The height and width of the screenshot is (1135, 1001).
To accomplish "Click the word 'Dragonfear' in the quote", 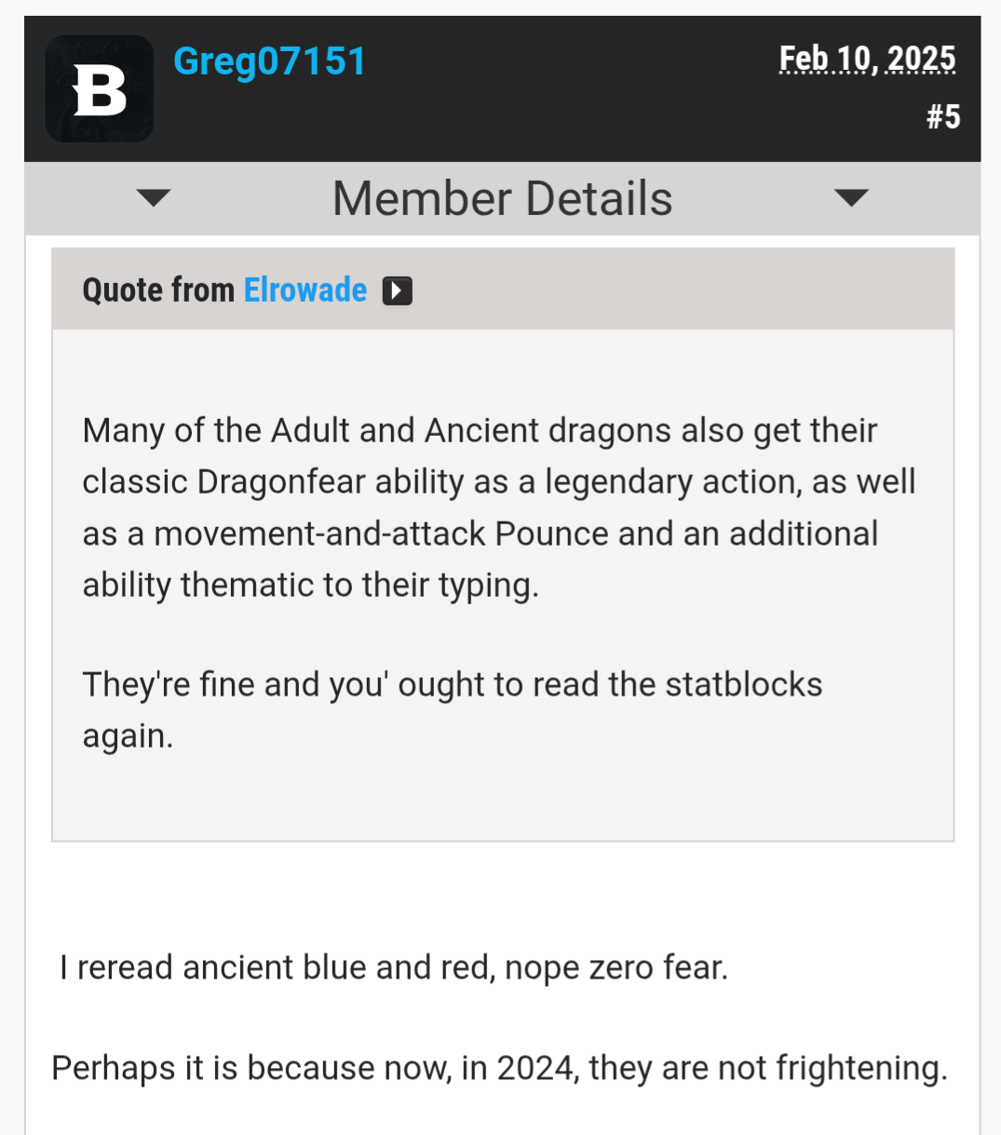I will pos(281,482).
